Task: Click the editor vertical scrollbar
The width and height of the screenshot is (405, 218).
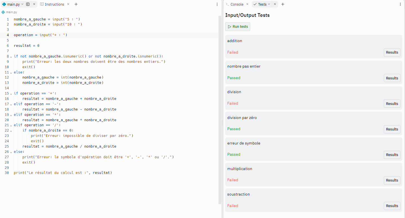Action: [220, 109]
